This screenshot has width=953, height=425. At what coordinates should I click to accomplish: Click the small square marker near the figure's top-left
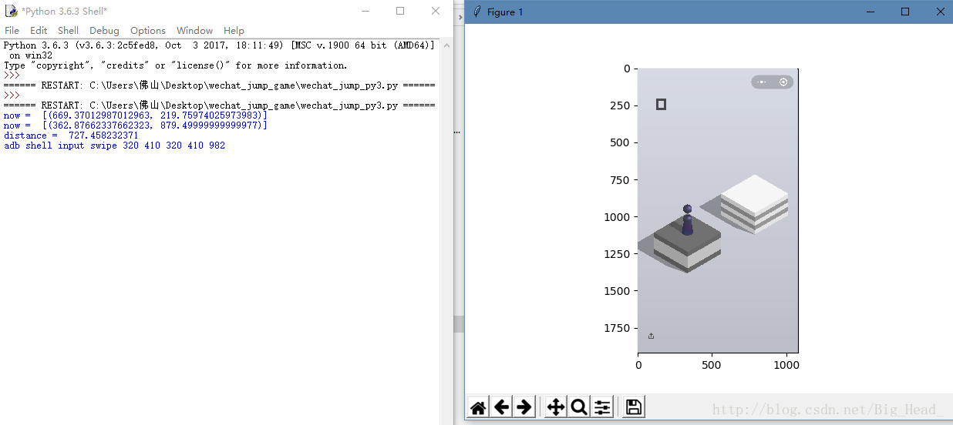661,104
